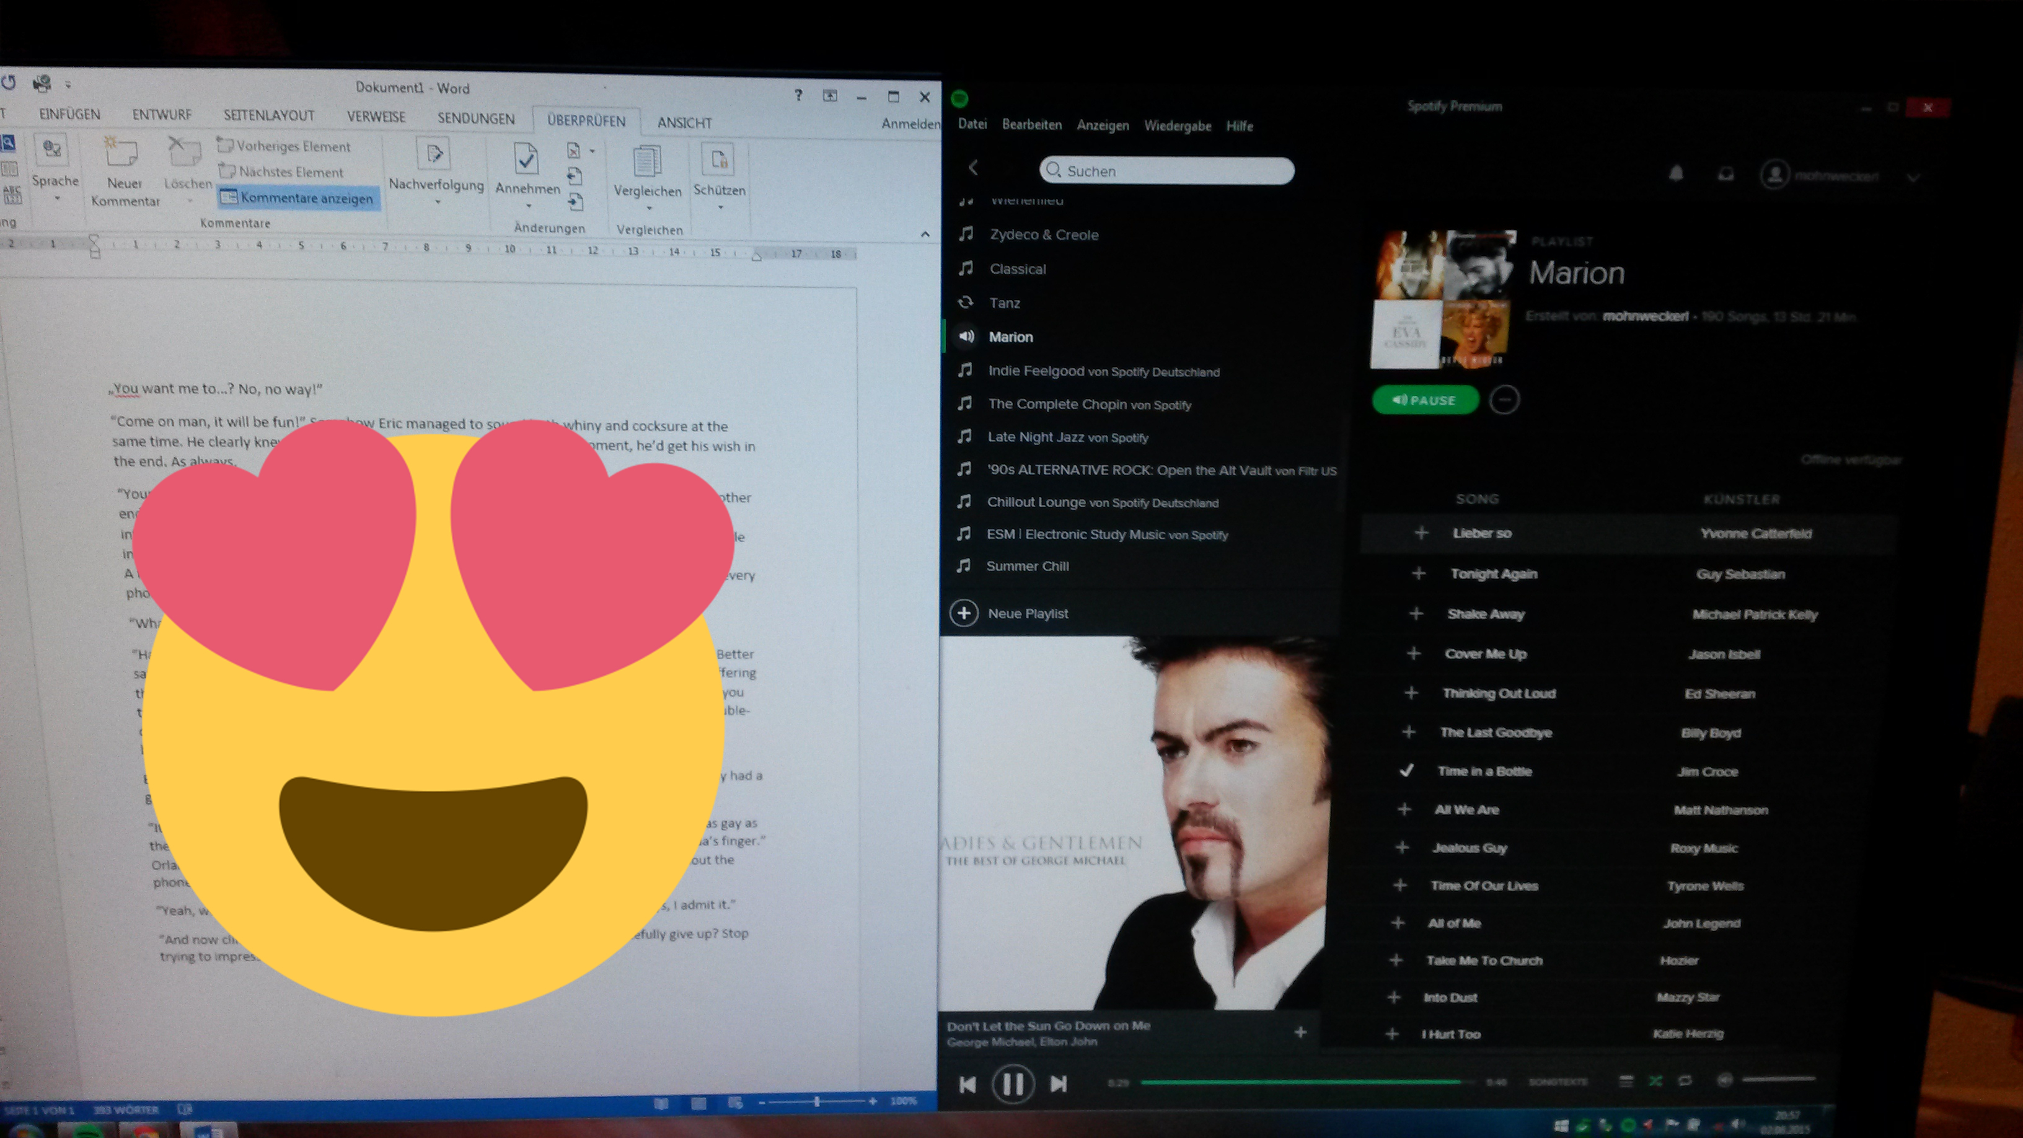Save the now playing song with its plus

coord(1300,1032)
